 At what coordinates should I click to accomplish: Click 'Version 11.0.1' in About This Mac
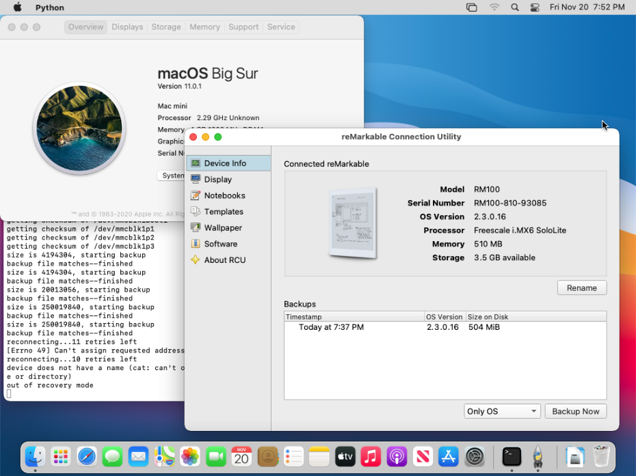179,86
